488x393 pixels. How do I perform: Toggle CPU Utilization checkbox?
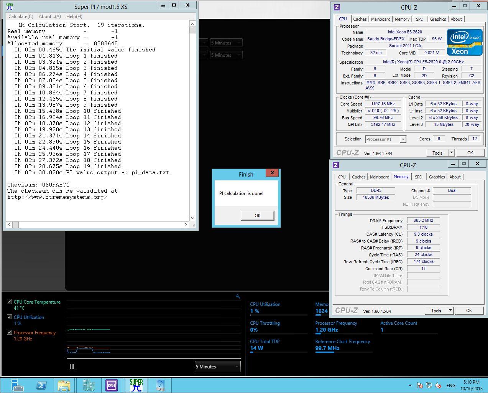10,317
